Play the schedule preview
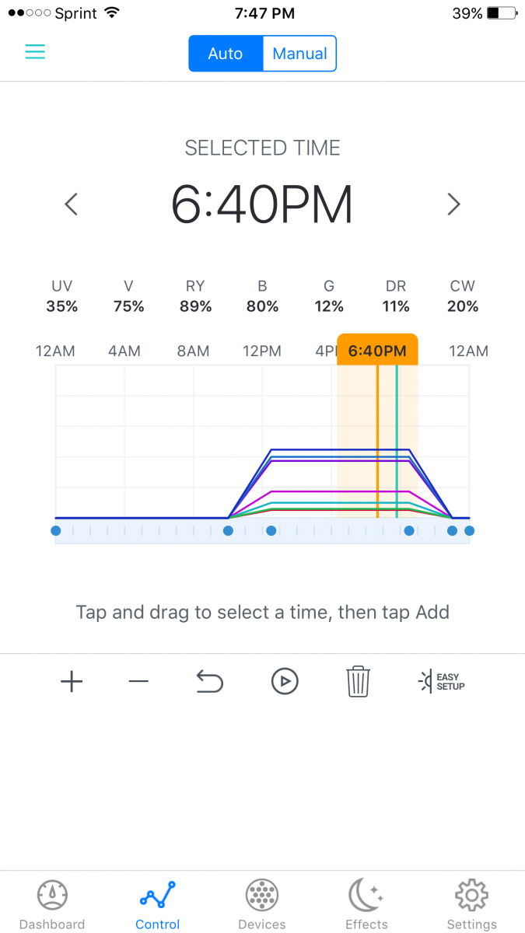525x933 pixels. point(285,682)
